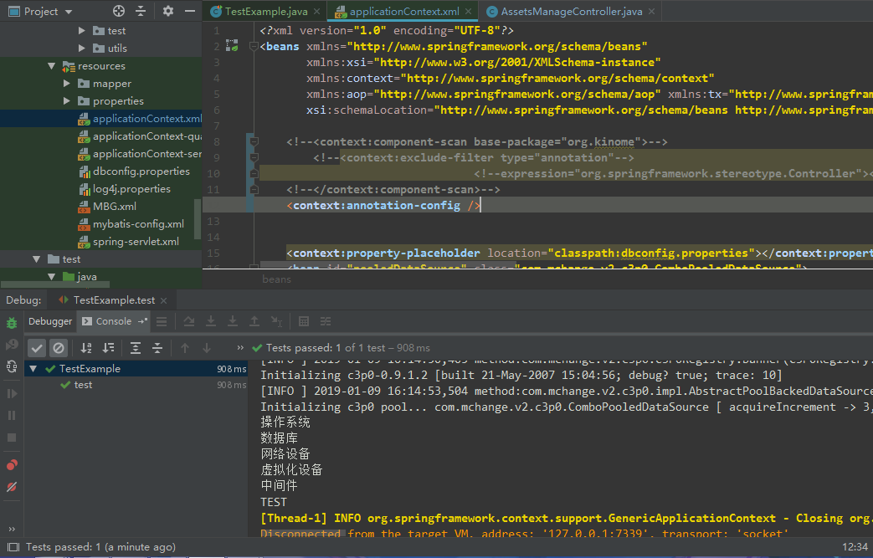Click the Scroll from Source target icon
The width and height of the screenshot is (873, 558).
(x=119, y=11)
